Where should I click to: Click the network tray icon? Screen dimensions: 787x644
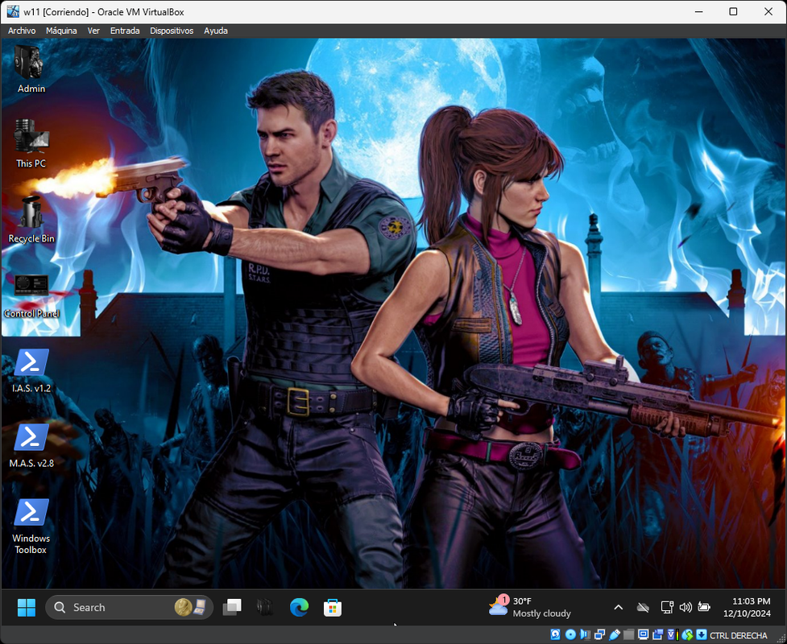[667, 608]
